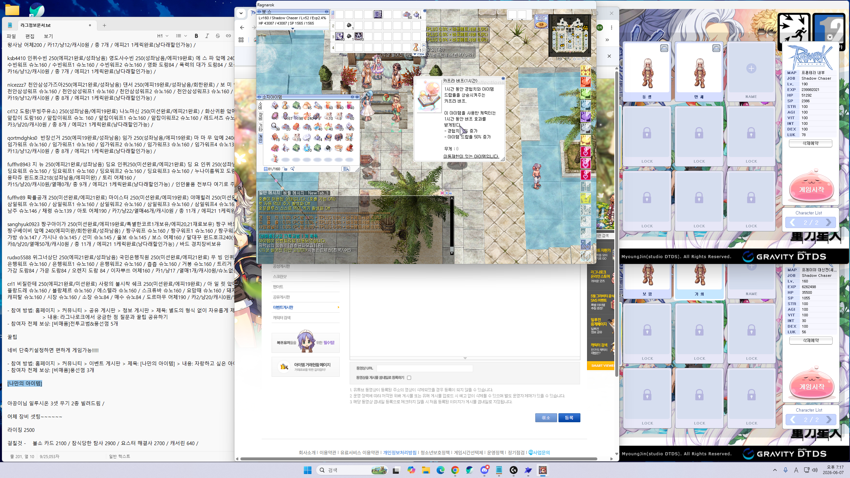Click the 동영상 URL input field
This screenshot has height=478, width=850.
pyautogui.click(x=424, y=368)
